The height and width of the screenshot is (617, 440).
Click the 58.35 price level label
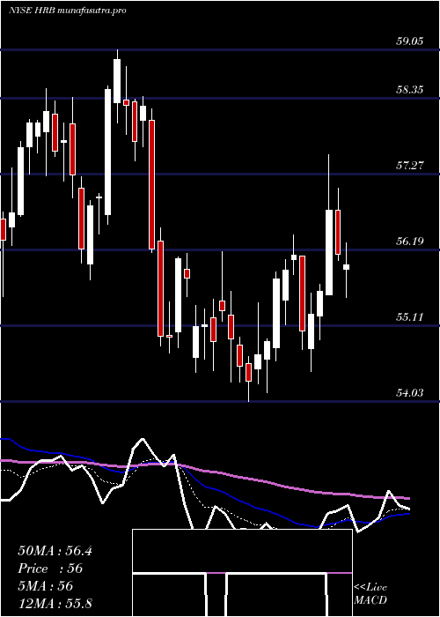point(409,90)
